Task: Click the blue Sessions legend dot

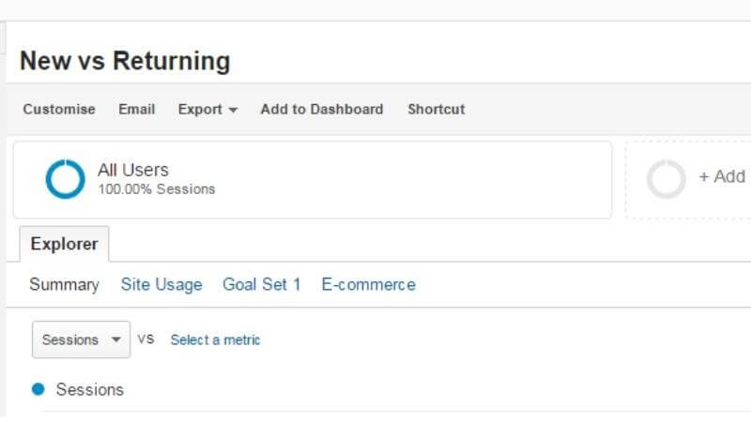Action: pos(38,389)
